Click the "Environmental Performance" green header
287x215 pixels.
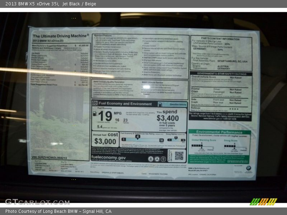point(219,132)
